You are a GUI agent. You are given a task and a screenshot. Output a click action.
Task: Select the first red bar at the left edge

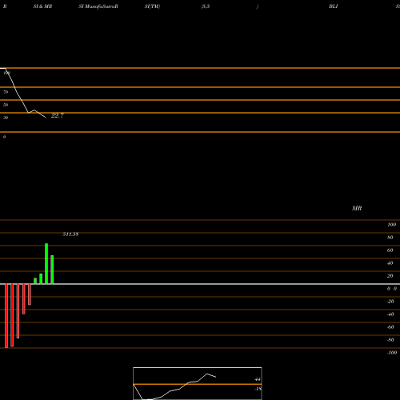6,316
